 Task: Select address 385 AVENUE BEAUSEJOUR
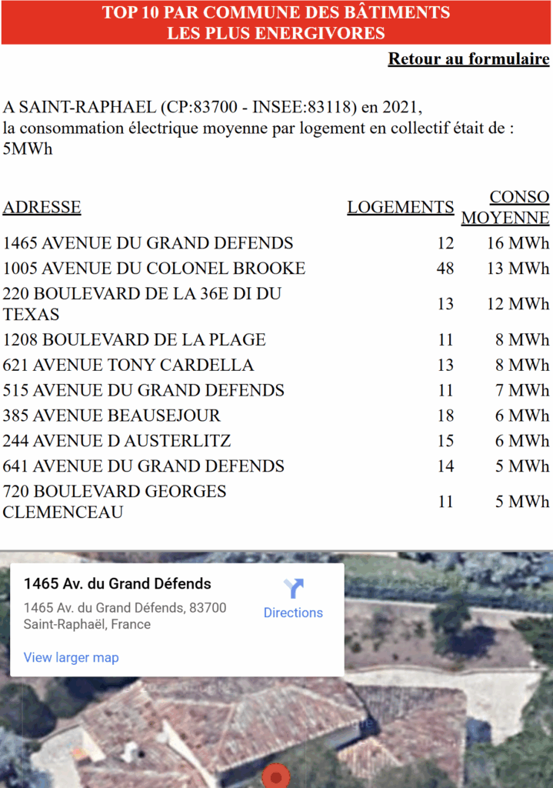point(112,415)
